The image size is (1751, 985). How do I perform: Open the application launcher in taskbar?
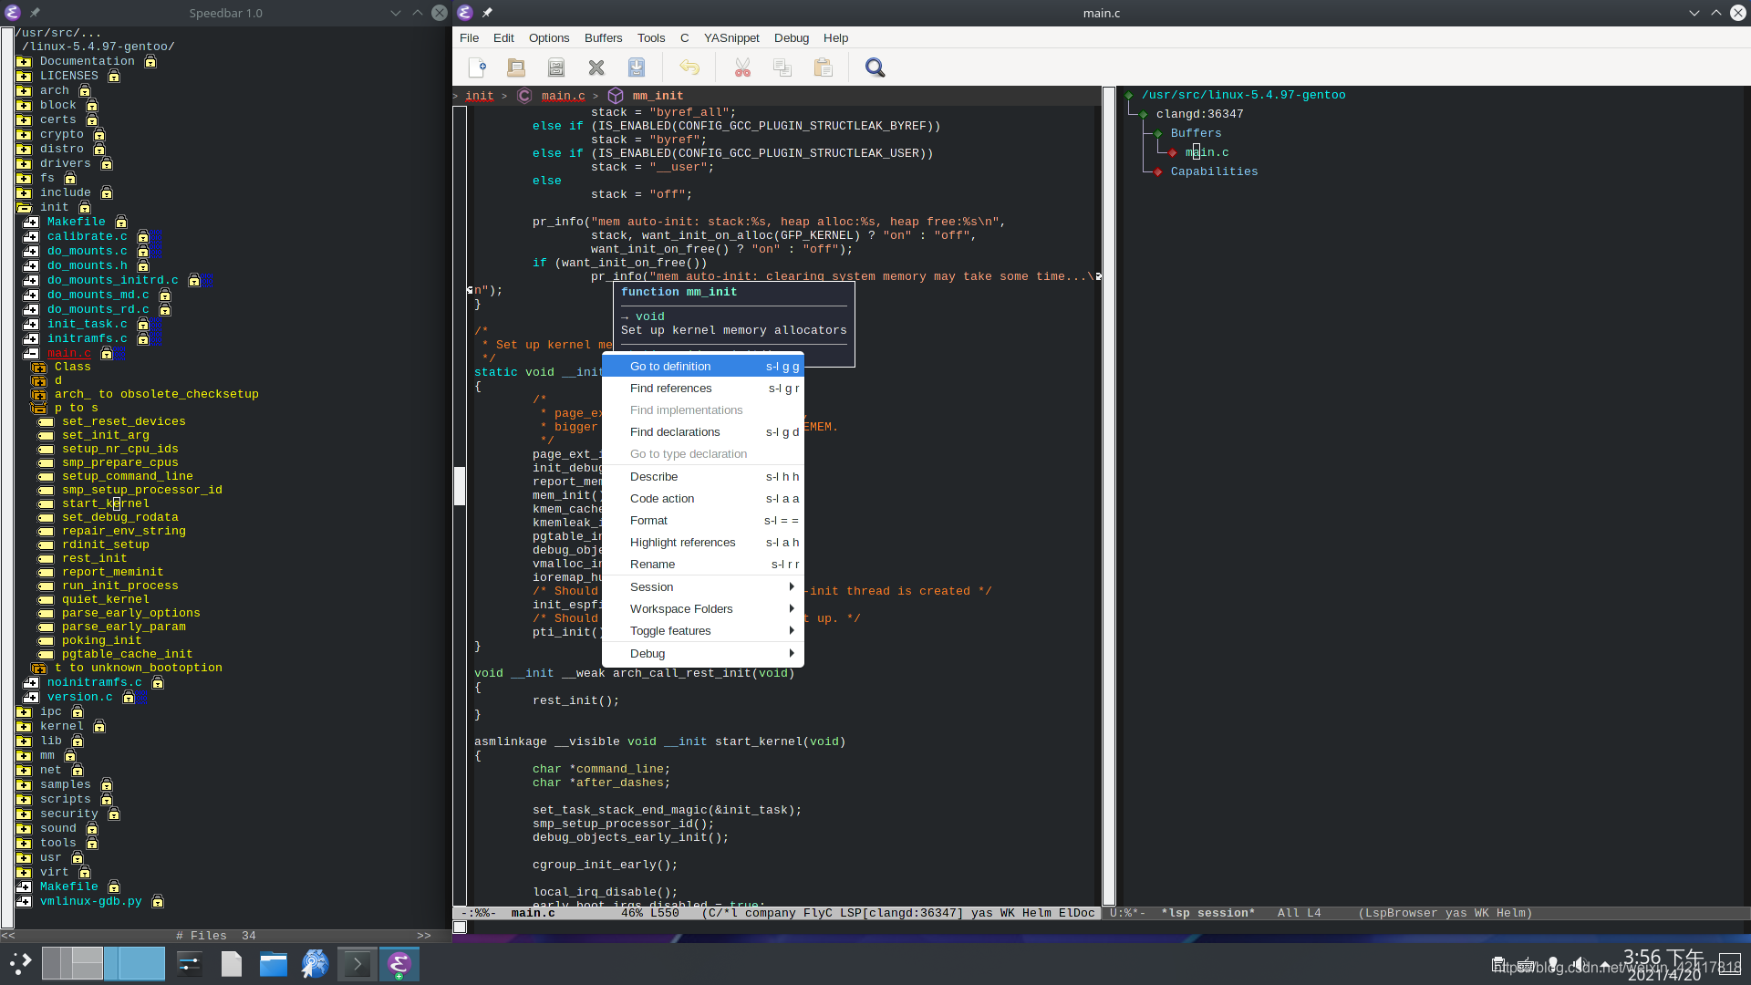coord(20,963)
